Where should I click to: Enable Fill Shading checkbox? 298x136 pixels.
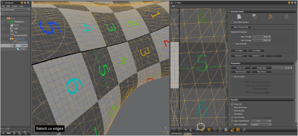(232, 114)
